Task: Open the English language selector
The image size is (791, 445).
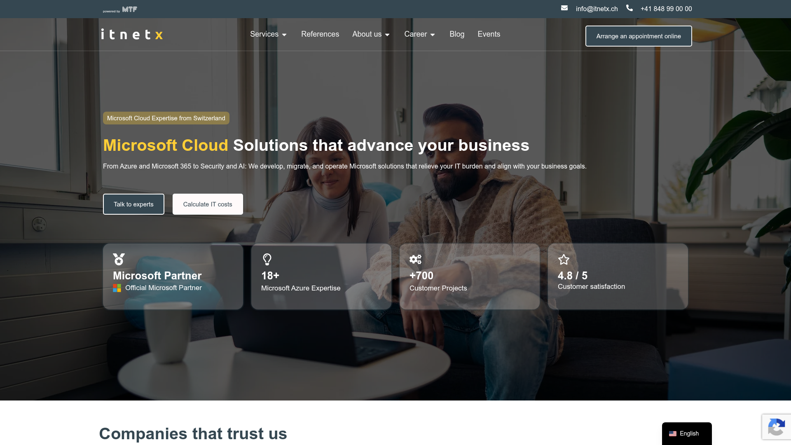Action: pos(687,433)
